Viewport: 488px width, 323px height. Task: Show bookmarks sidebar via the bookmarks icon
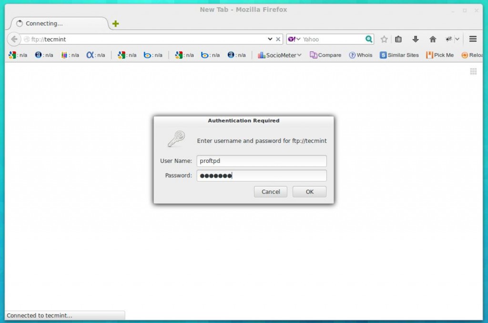[399, 39]
